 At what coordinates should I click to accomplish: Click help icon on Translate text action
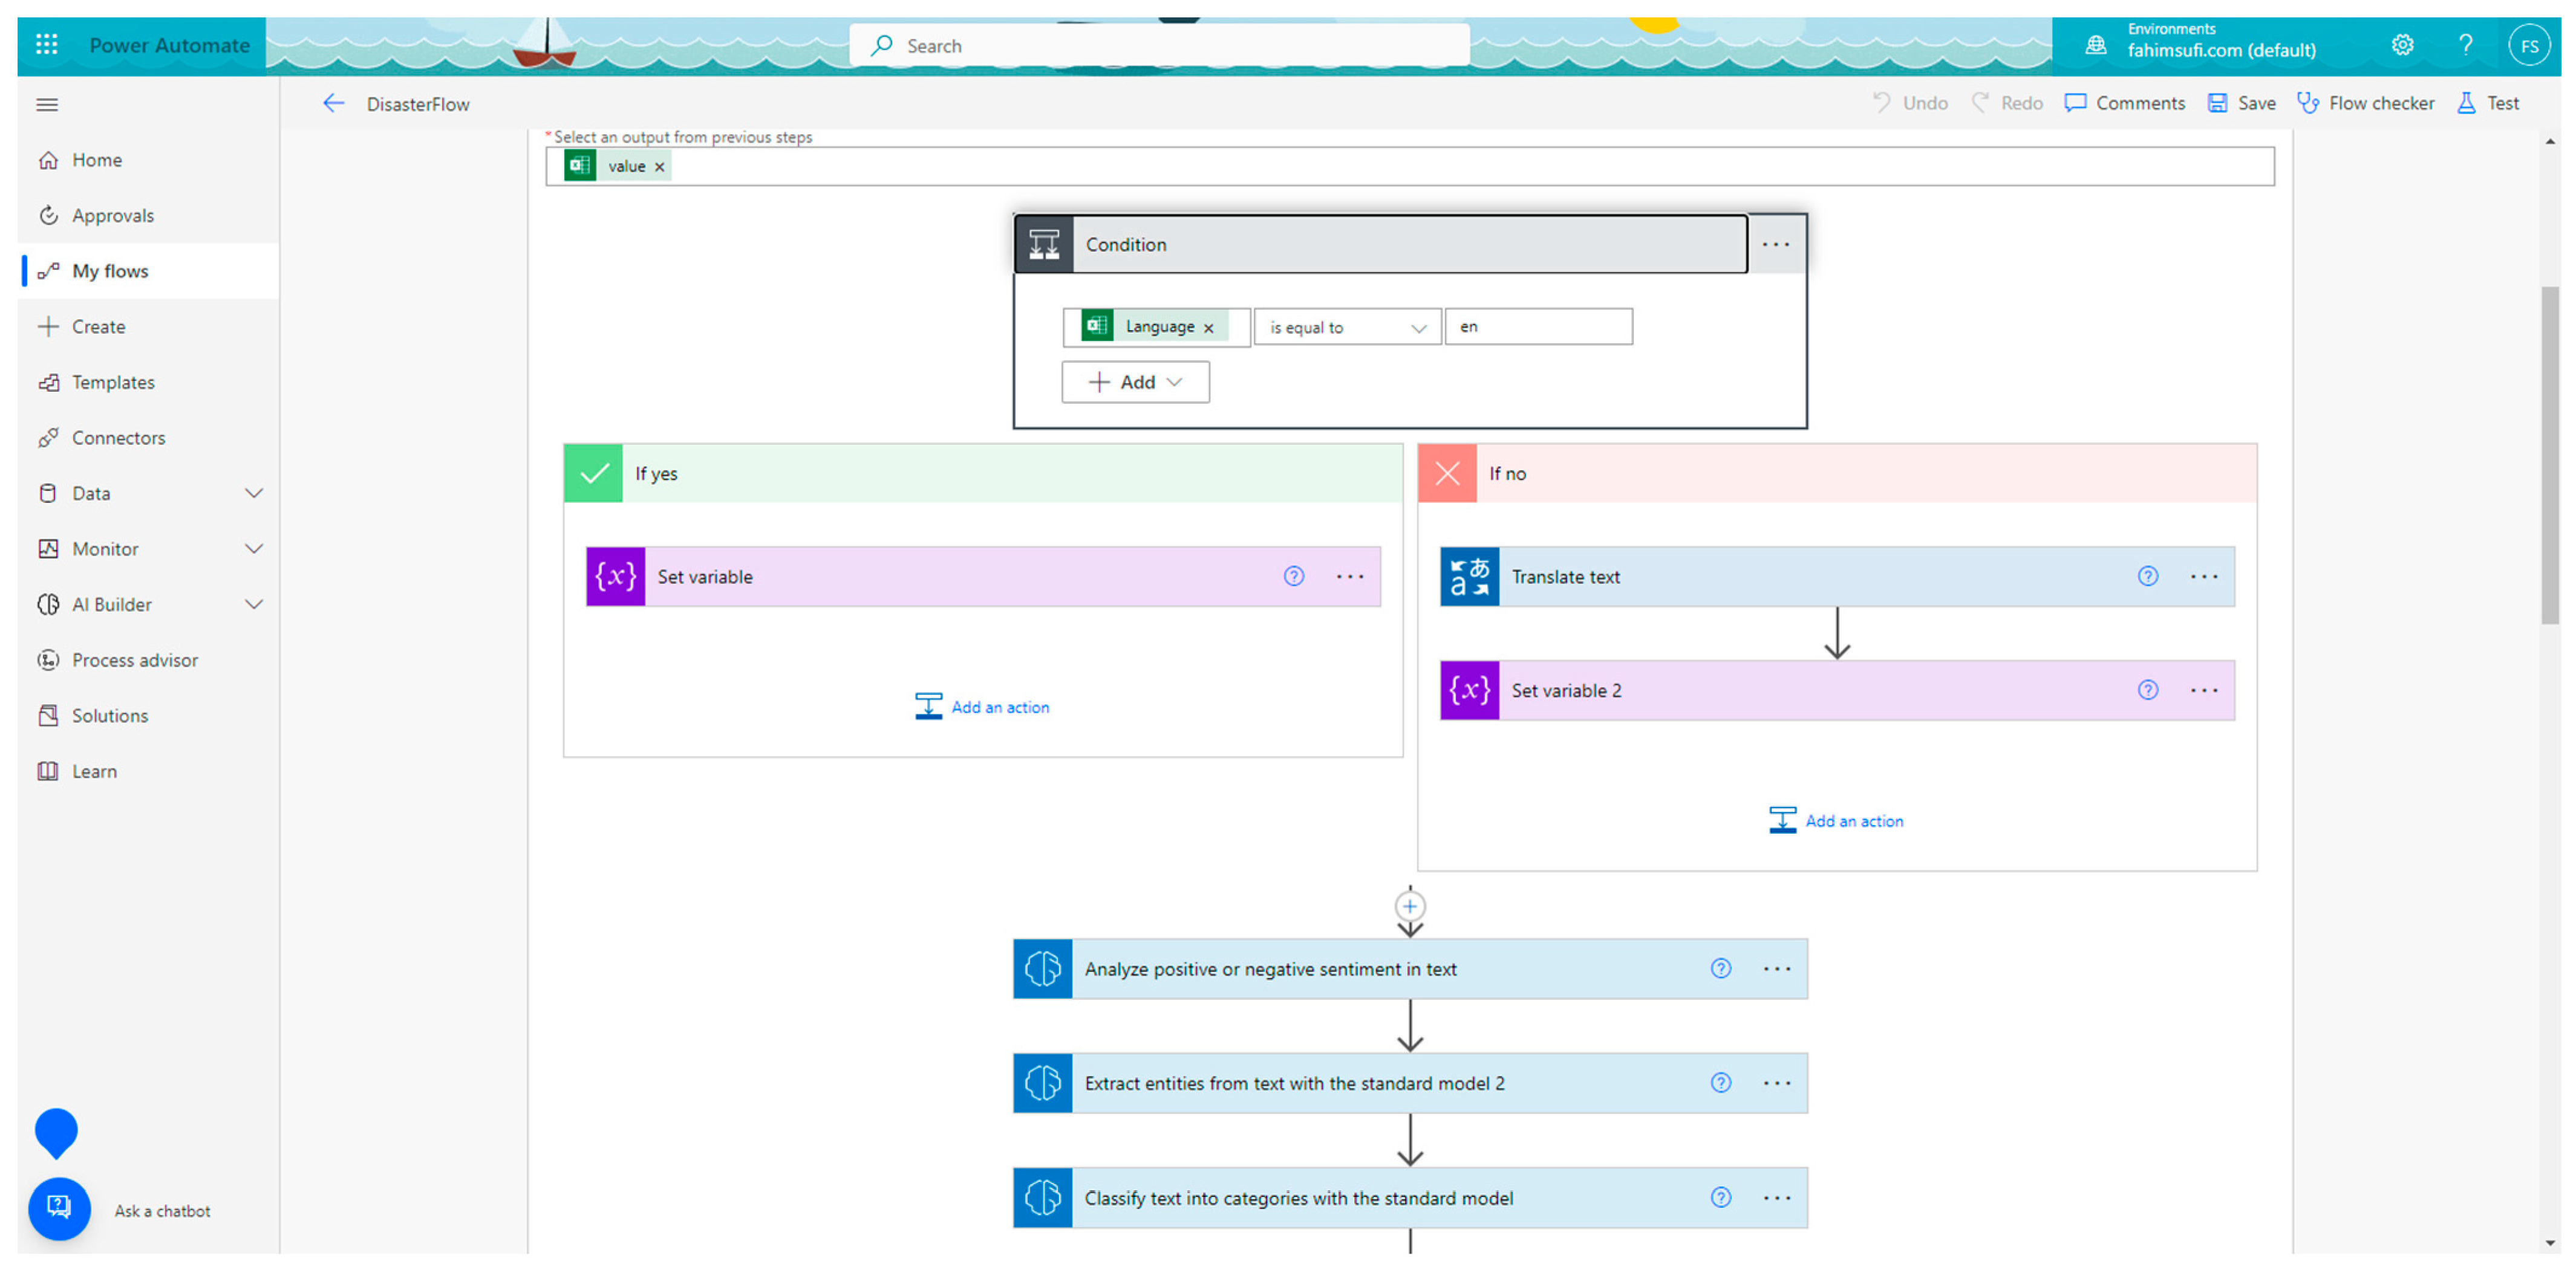[2147, 577]
